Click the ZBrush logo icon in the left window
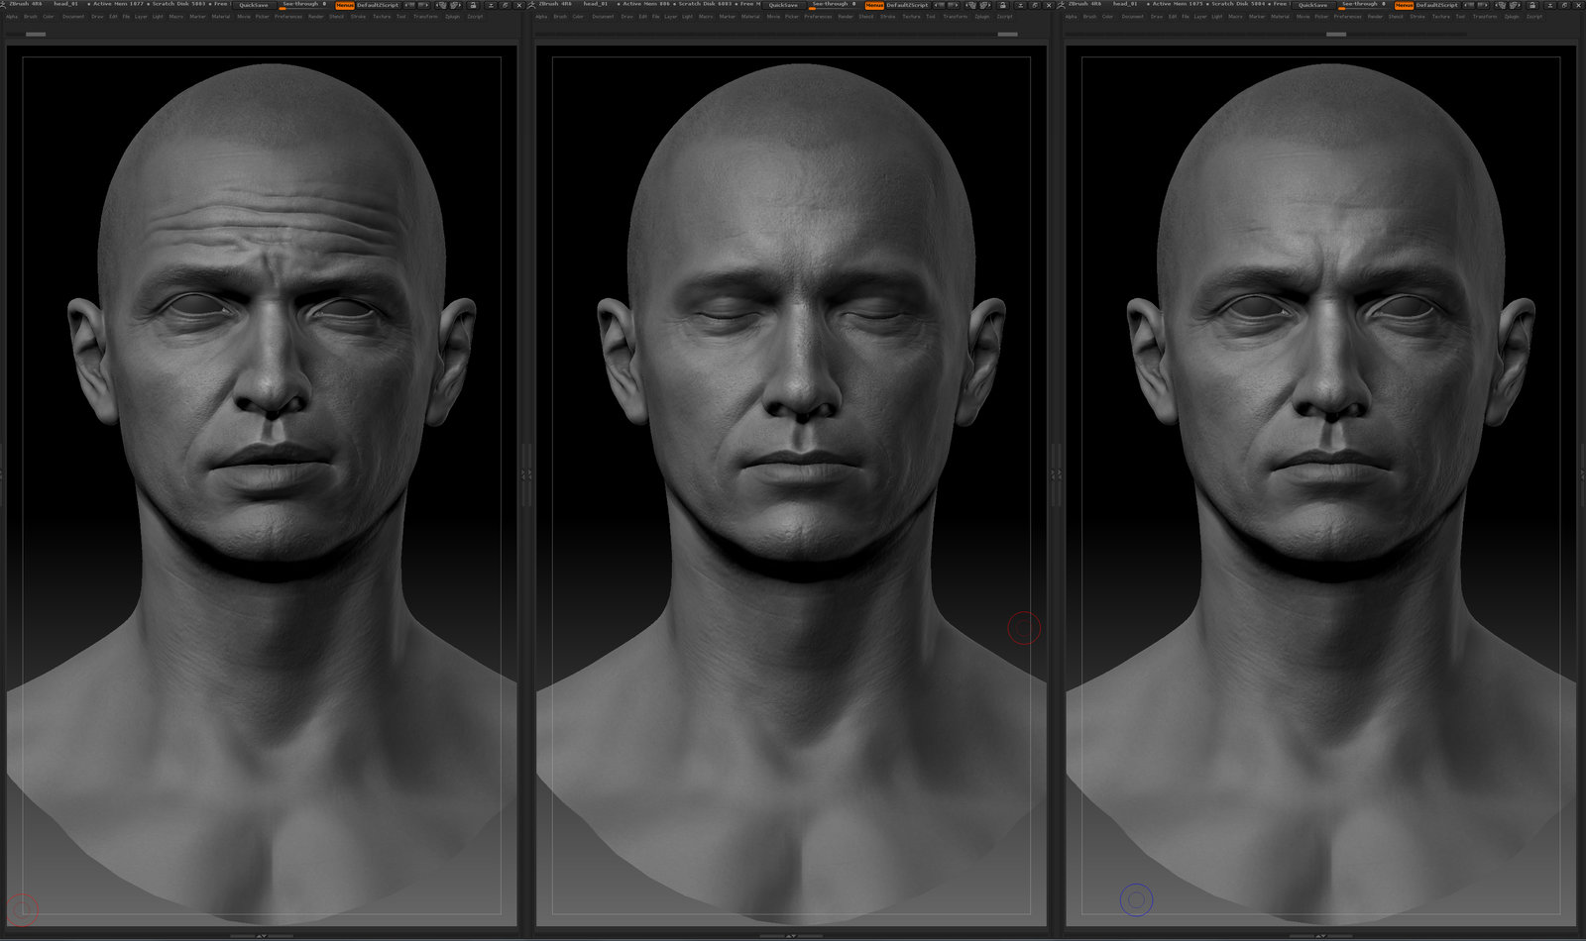The height and width of the screenshot is (941, 1586). click(3, 5)
